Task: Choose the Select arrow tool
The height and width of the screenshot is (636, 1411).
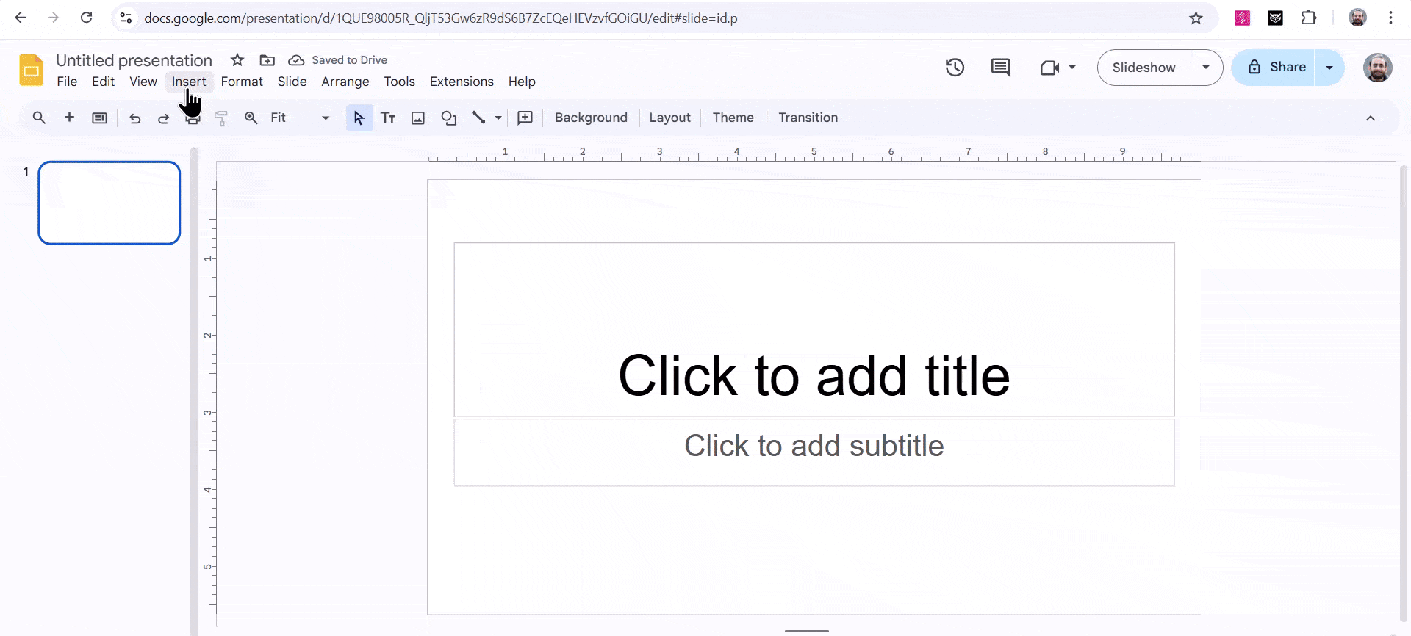Action: (x=359, y=118)
